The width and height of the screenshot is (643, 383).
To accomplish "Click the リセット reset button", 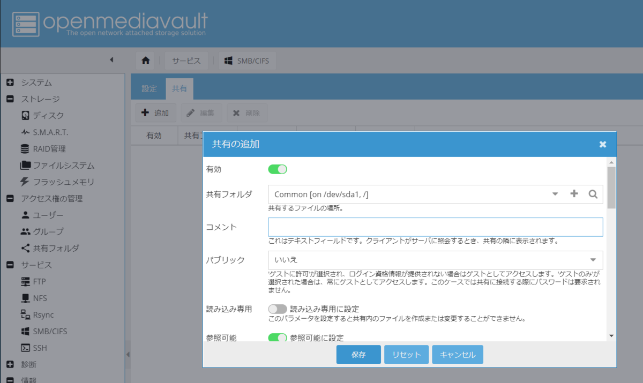I will pos(407,355).
